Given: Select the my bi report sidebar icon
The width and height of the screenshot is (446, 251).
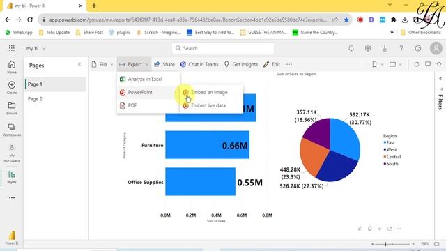Looking at the screenshot, I should [x=12, y=177].
